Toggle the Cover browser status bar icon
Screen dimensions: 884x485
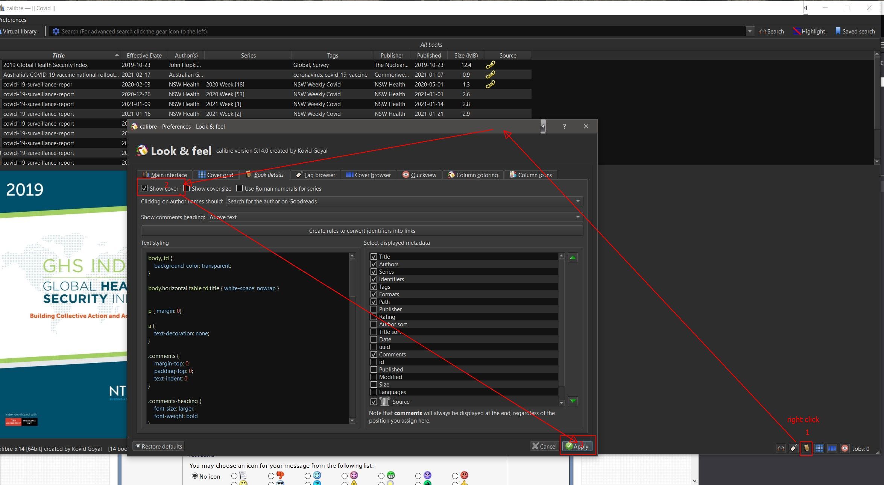[832, 448]
